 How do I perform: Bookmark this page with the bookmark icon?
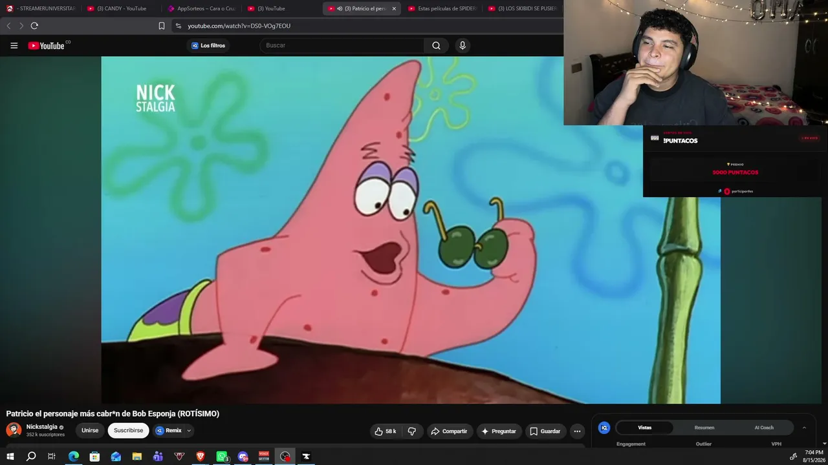tap(162, 26)
